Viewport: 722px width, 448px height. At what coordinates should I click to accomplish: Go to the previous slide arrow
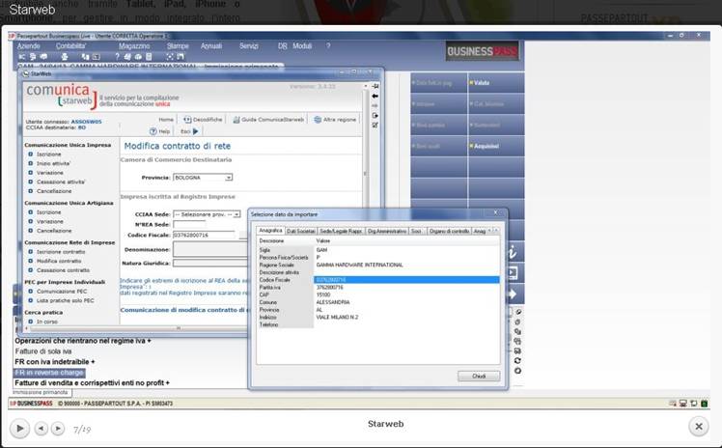click(42, 428)
